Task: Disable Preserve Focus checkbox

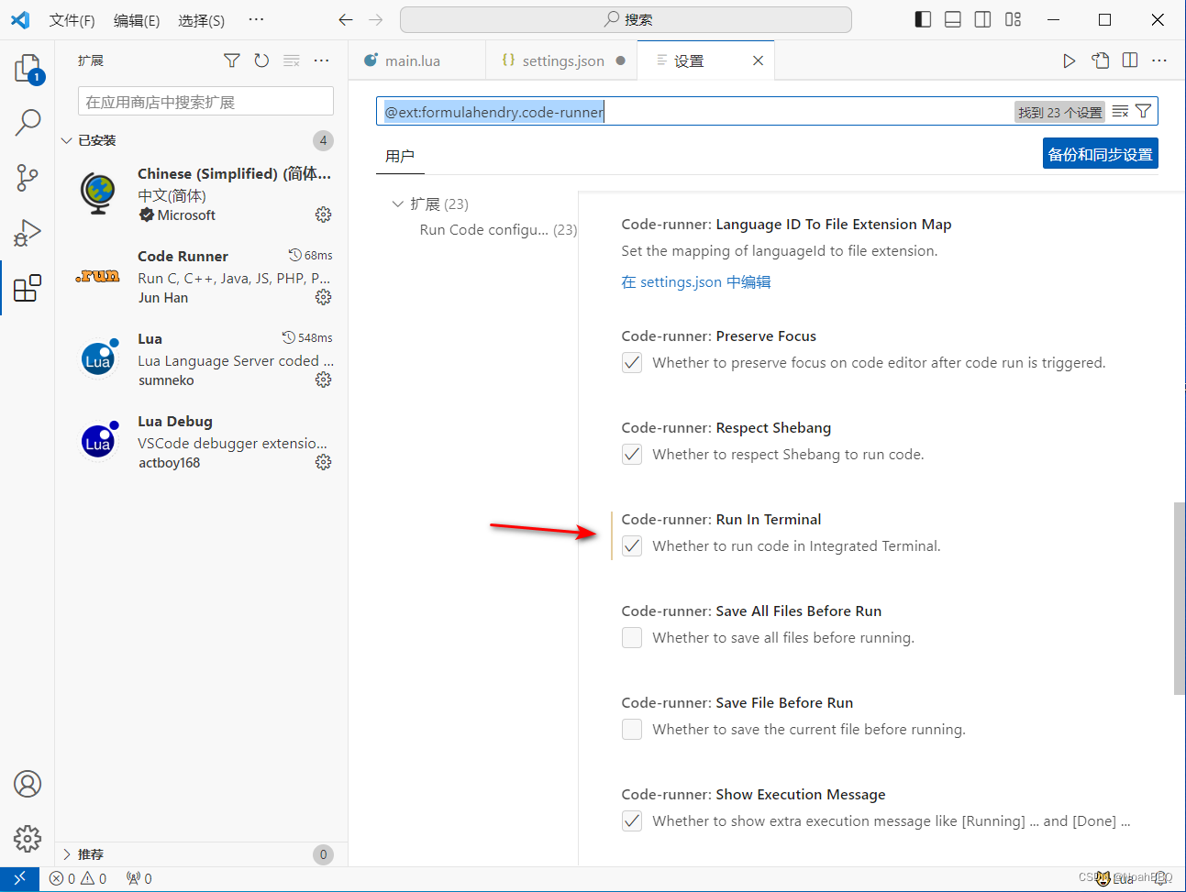Action: click(632, 362)
